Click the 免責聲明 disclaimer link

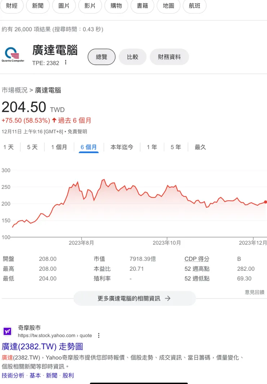77,132
